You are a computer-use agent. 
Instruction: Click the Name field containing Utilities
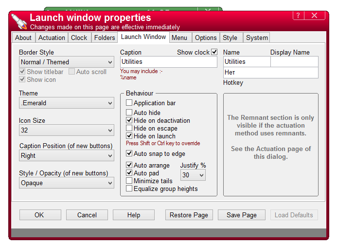point(247,62)
